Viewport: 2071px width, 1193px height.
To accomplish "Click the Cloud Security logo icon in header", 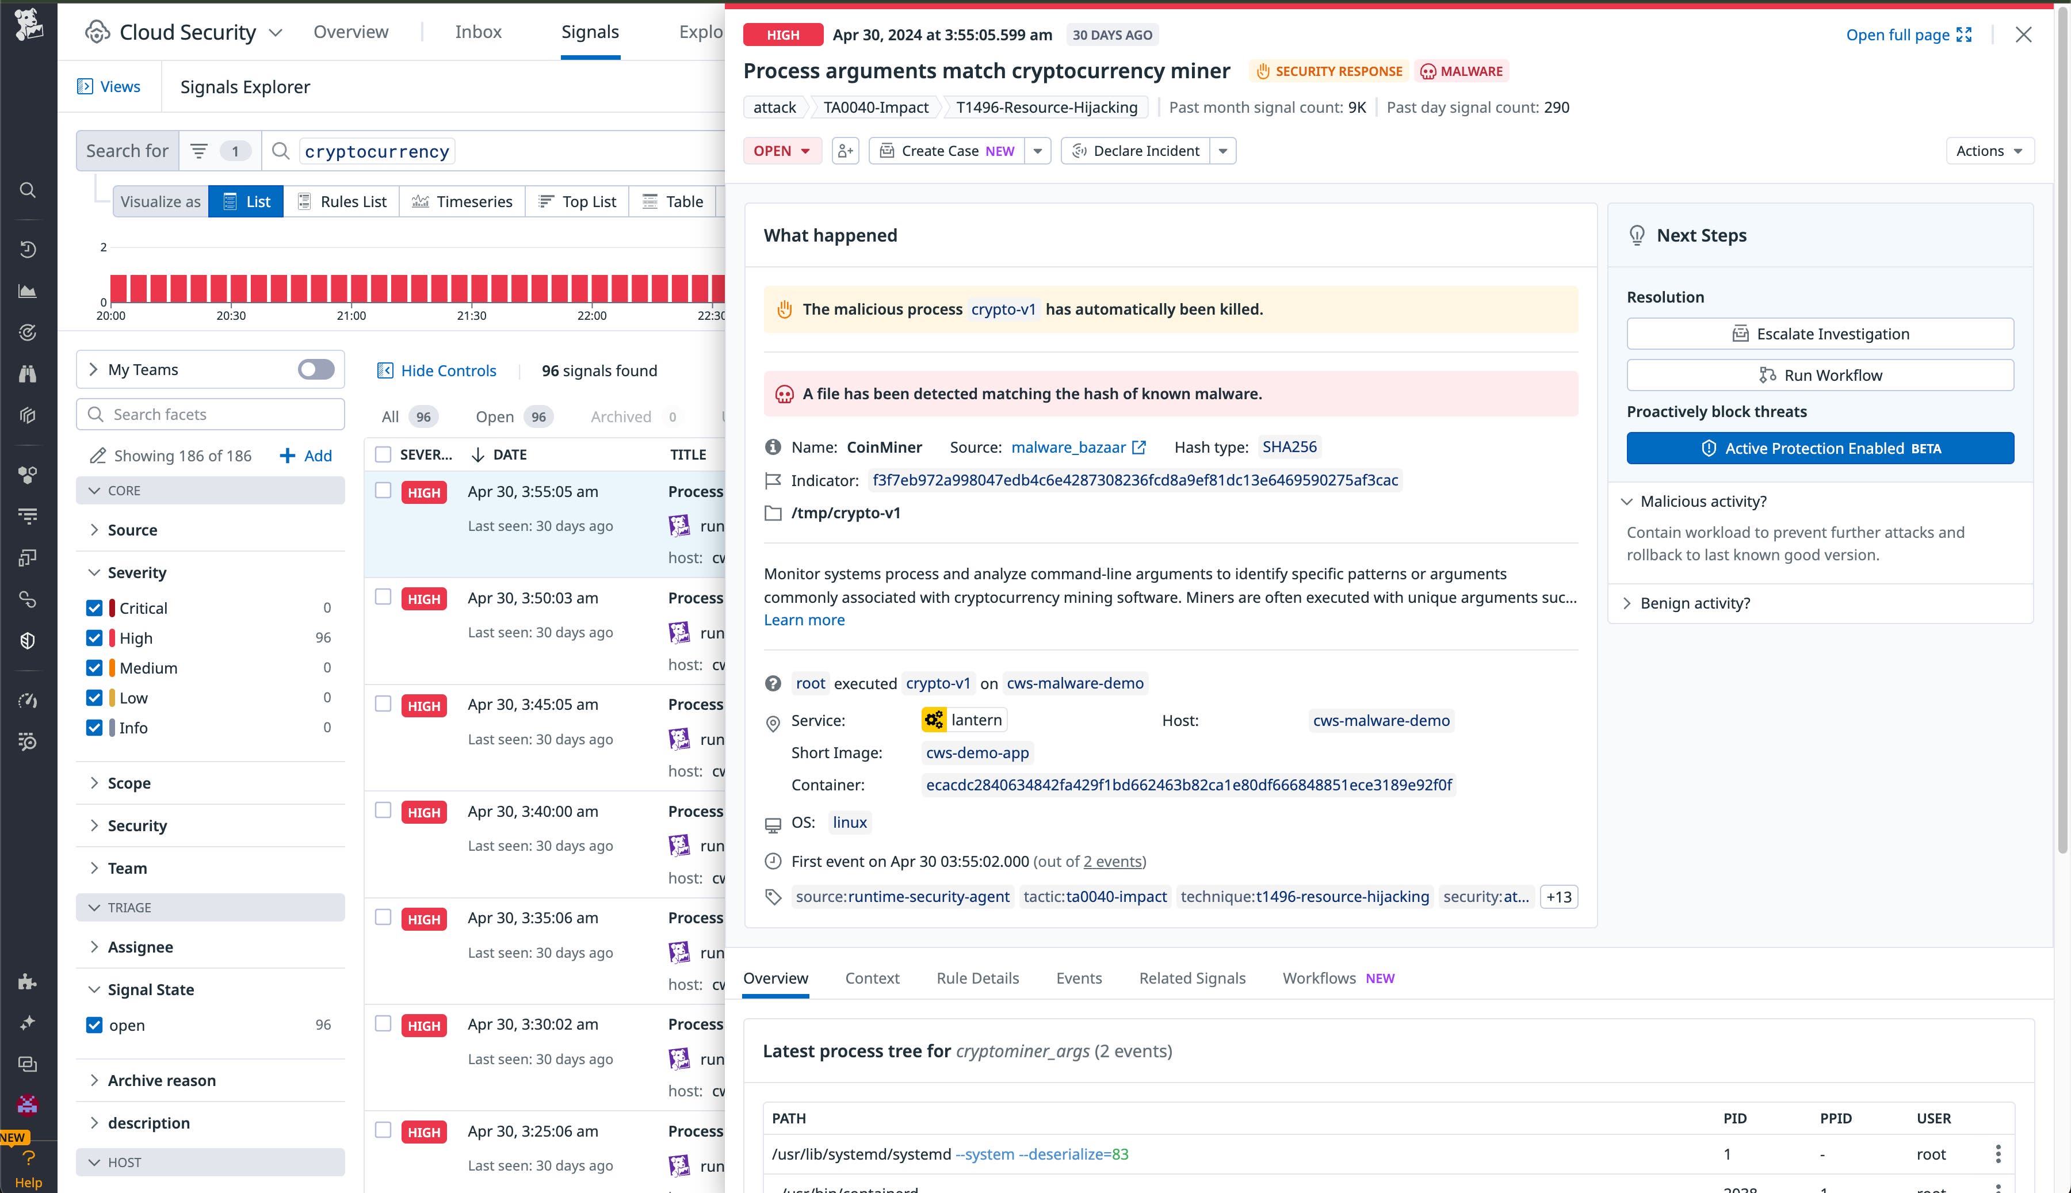I will click(96, 32).
